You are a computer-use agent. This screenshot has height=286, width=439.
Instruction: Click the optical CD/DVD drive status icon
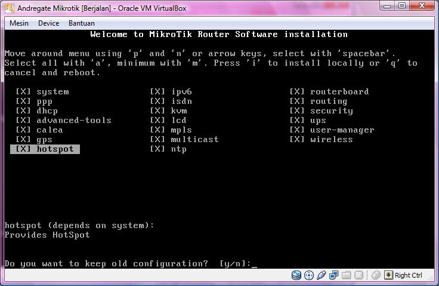coord(309,275)
